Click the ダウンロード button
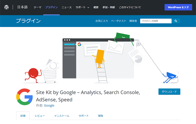The height and width of the screenshot is (124, 196). 169,92
